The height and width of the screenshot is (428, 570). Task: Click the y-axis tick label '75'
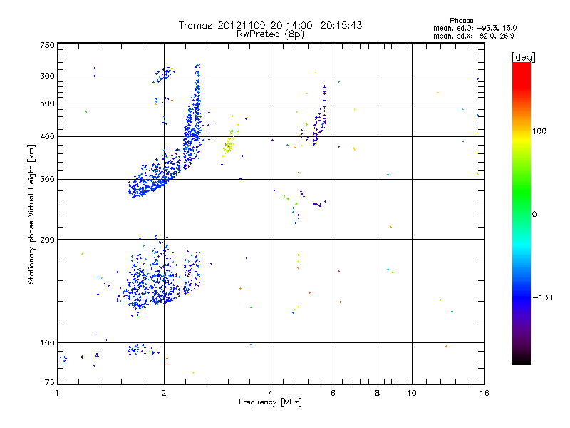50,382
